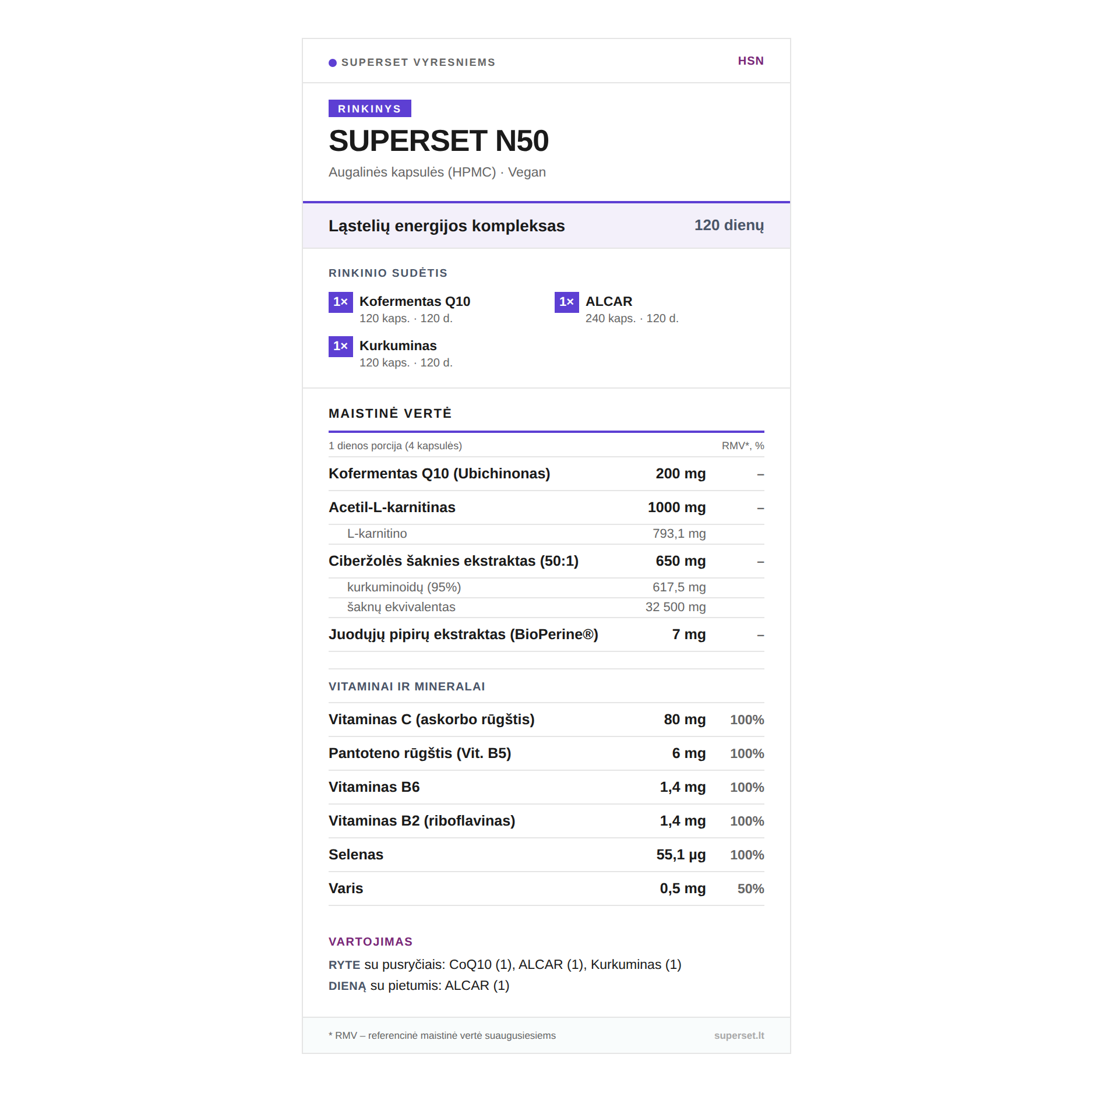Click the 1× badge next to ALCAR
The height and width of the screenshot is (1093, 1093).
tap(566, 302)
